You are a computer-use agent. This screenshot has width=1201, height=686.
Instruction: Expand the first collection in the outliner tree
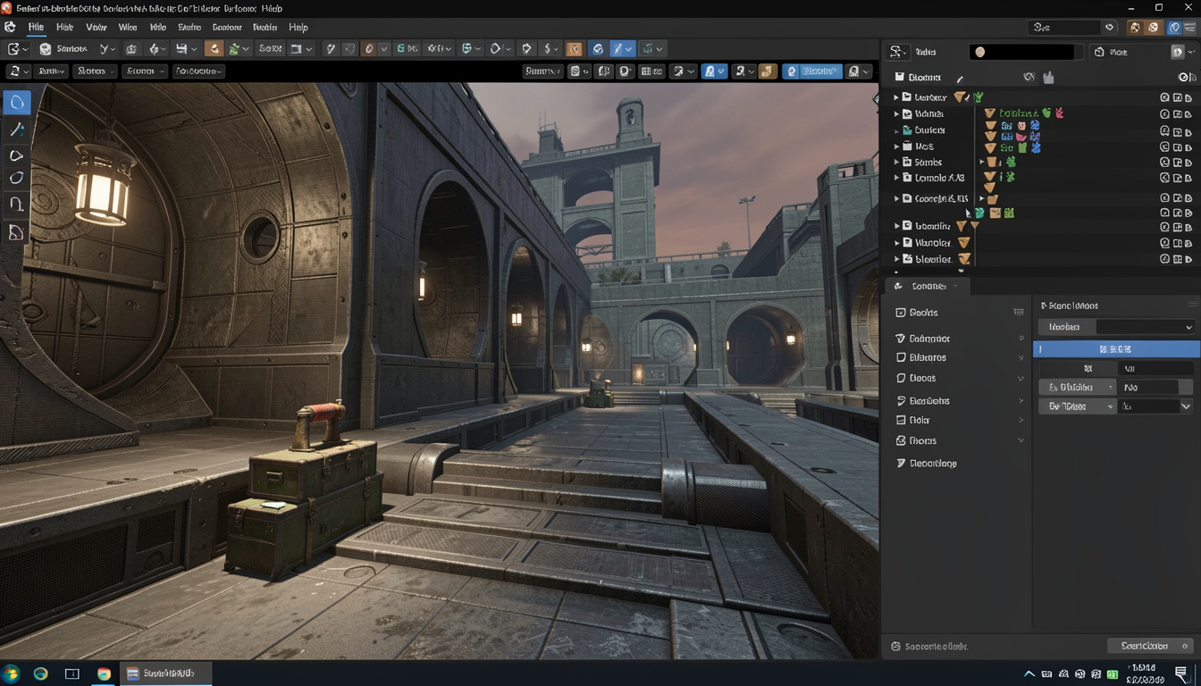[x=896, y=97]
